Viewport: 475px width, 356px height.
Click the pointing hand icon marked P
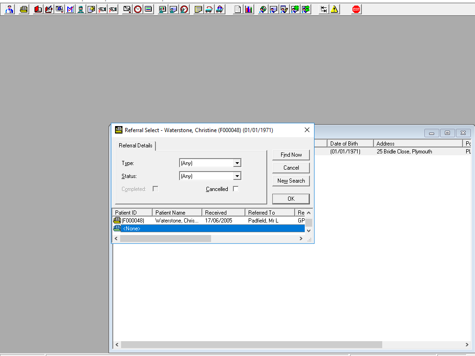coord(113,9)
